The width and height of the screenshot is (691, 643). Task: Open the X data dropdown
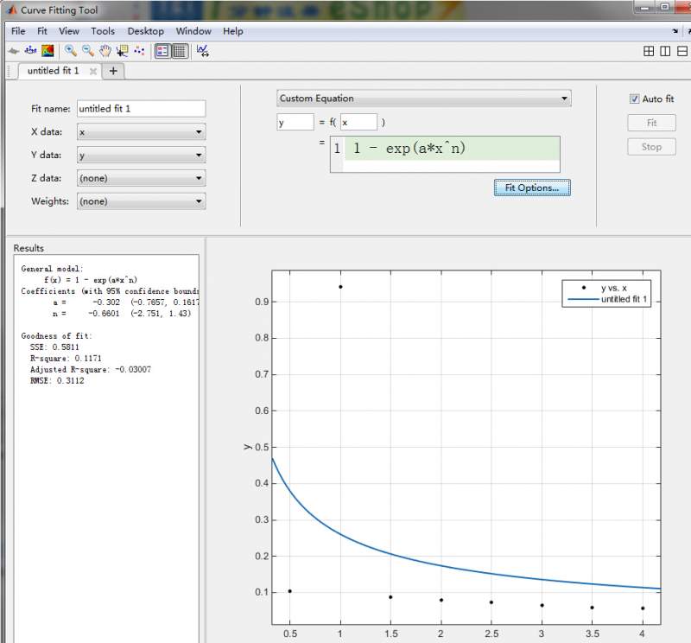tap(141, 132)
